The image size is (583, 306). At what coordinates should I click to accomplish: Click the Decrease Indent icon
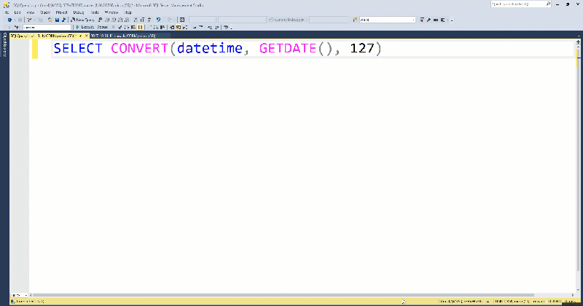[x=210, y=27]
